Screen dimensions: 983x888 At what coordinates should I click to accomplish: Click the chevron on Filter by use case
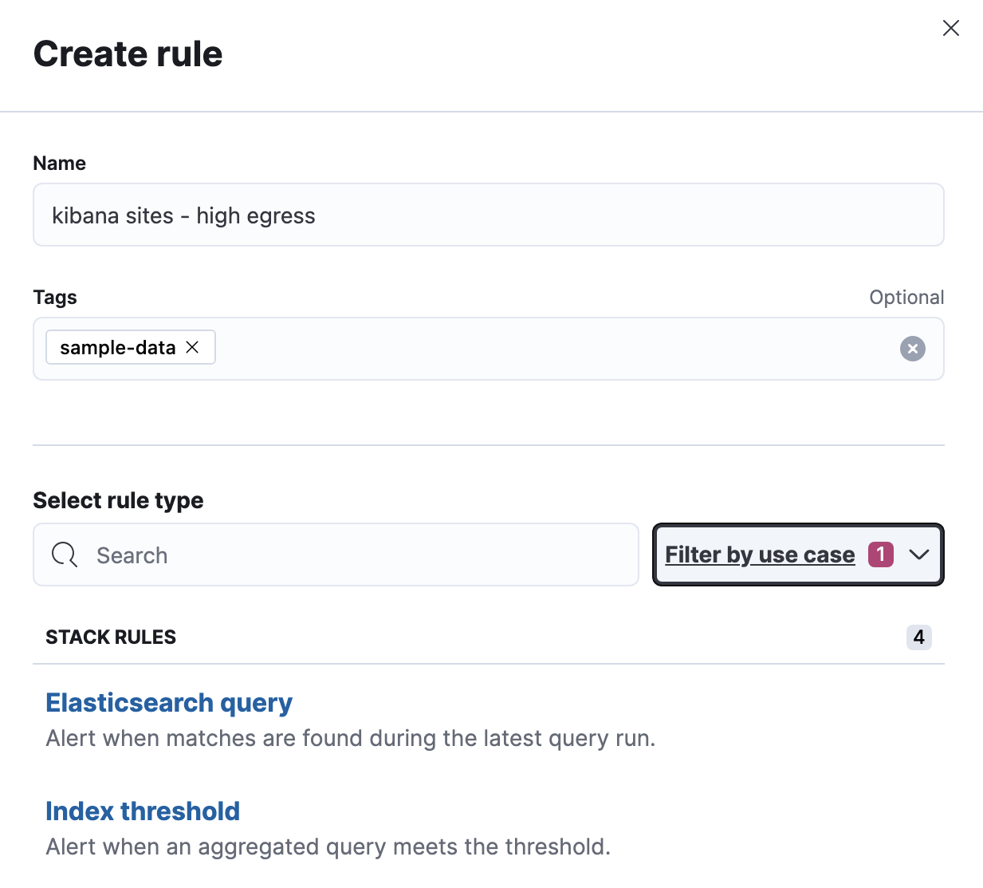(x=920, y=555)
